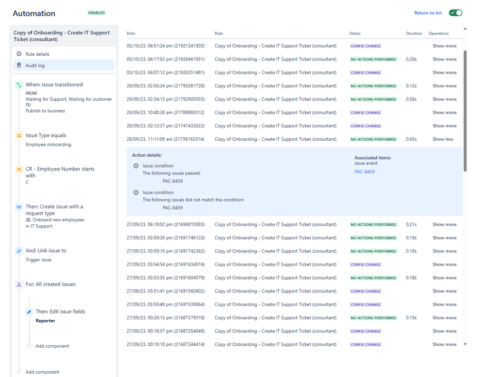The width and height of the screenshot is (480, 377).
Task: Show more for 29/09/23 10:48:28 am entry
Action: tap(444, 112)
